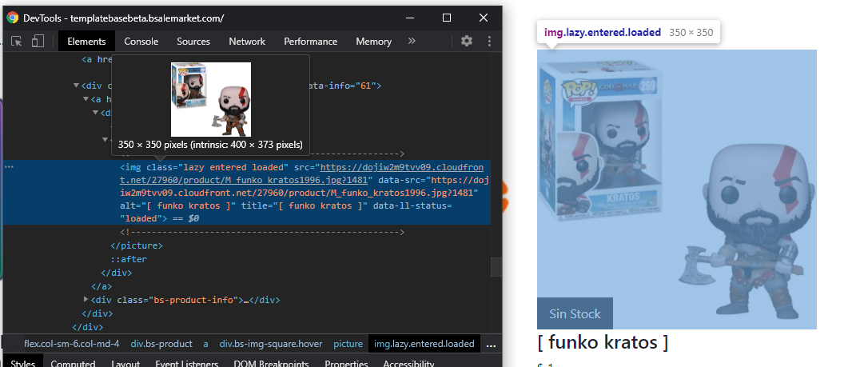Click the "[ funko kratos ]" product title
The image size is (856, 367).
[x=603, y=342]
